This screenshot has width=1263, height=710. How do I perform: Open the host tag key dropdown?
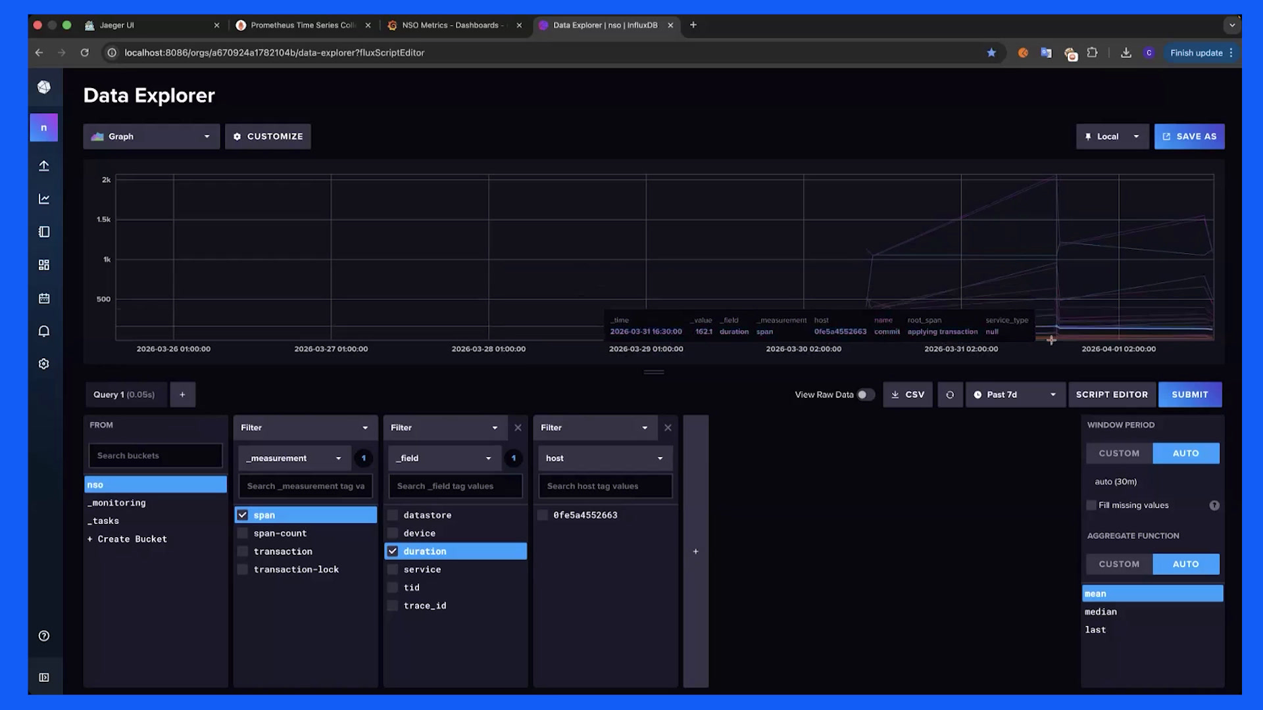(605, 458)
